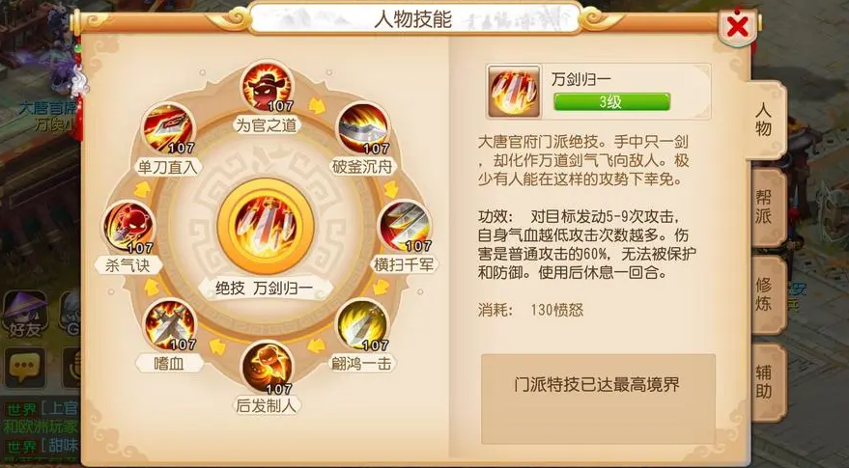
Task: Choose the 单刀直入 skill icon
Action: 168,128
